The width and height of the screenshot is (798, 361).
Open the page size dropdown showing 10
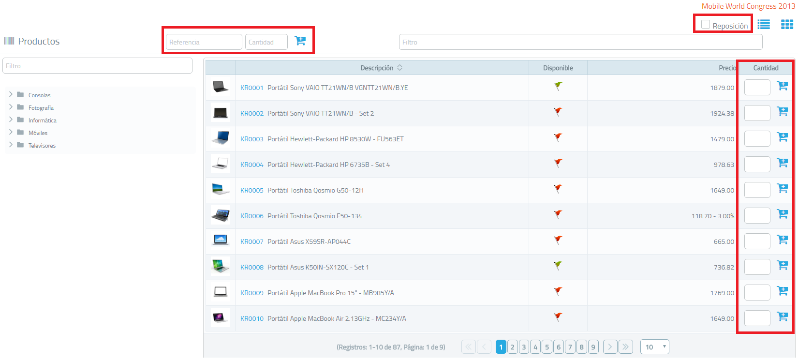point(655,347)
